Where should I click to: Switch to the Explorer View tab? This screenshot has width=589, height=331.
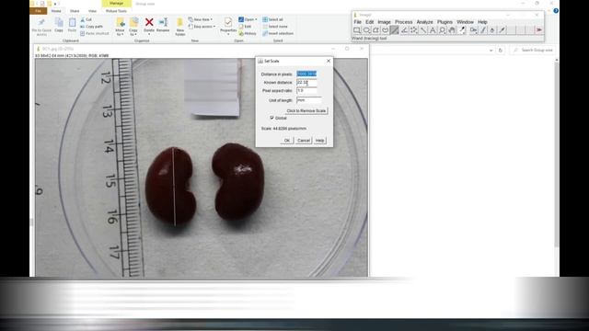(x=92, y=11)
